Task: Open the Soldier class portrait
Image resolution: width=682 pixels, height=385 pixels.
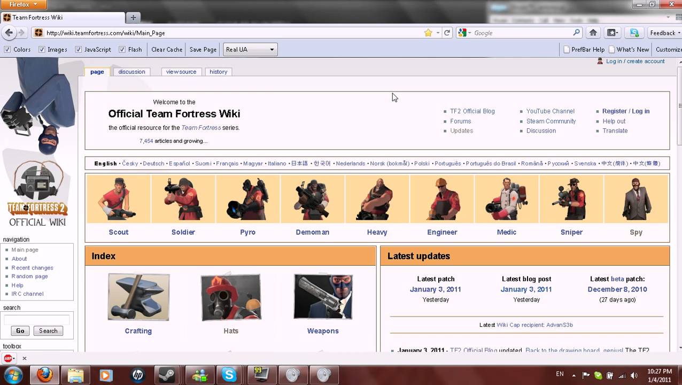Action: tap(183, 199)
